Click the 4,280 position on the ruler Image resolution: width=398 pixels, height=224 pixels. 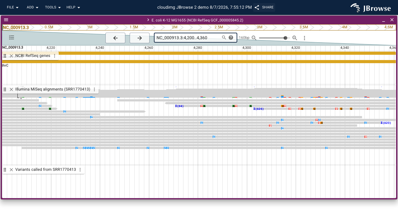pos(198,48)
